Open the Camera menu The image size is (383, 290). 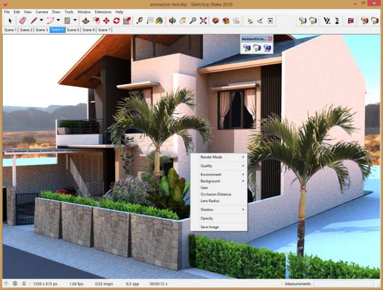click(x=42, y=11)
